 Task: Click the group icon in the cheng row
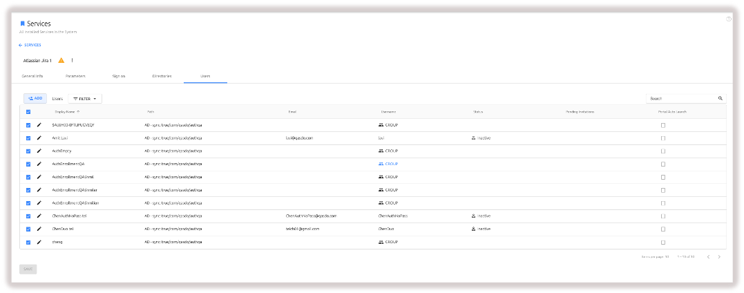[x=381, y=242]
